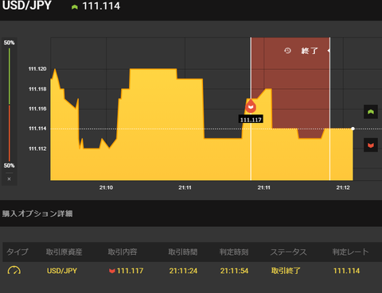Click the USD/JPY cell in the option row

[62, 271]
